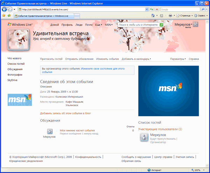Image resolution: width=210 pixels, height=173 pixels.
Task: Click Изменить событие
Action: coord(107,59)
